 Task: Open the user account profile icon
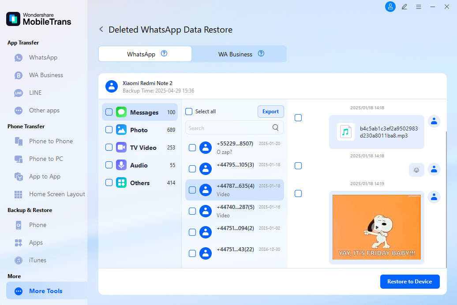click(x=390, y=7)
